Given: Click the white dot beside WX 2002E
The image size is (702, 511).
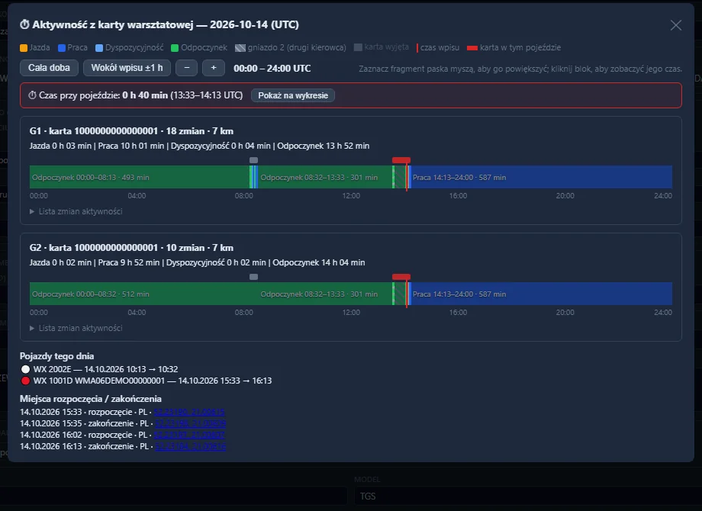Looking at the screenshot, I should [x=25, y=369].
